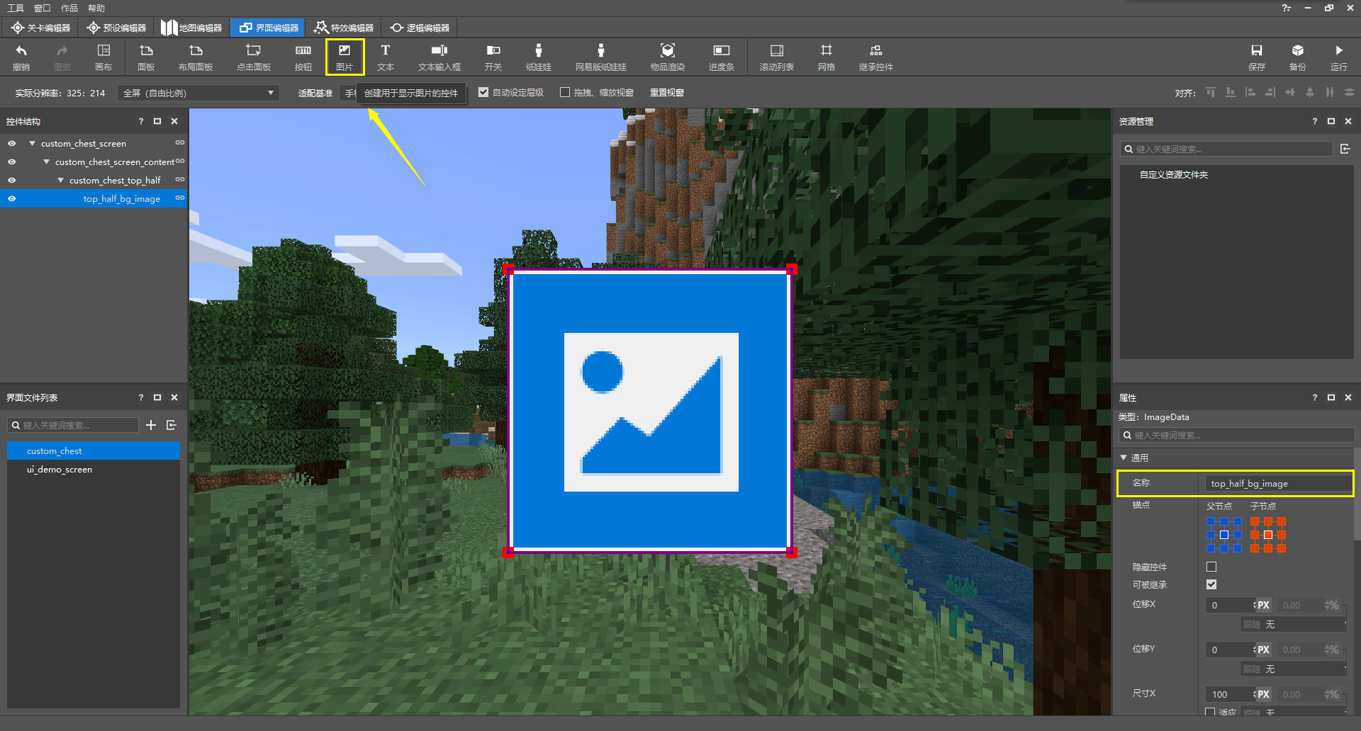Add a 开关 switch control
This screenshot has height=731, width=1361.
tap(493, 57)
